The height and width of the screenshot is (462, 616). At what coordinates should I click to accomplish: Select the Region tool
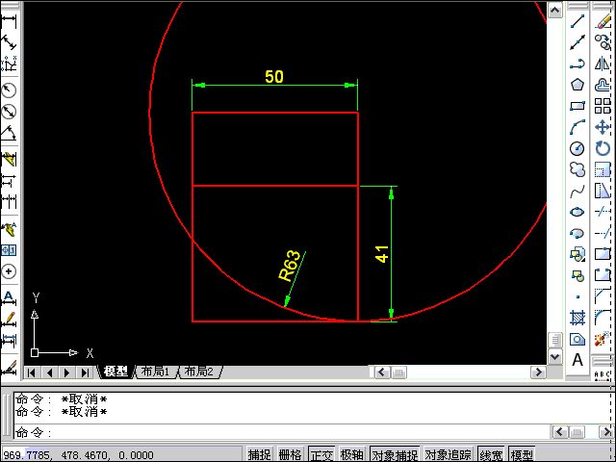pos(577,339)
